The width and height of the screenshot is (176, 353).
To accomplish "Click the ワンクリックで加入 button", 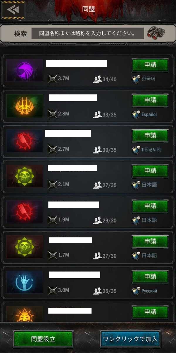I will click(130, 339).
